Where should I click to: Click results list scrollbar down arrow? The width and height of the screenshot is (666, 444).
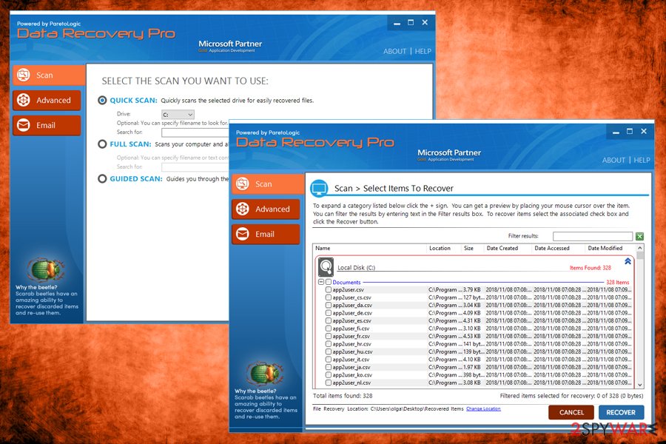pyautogui.click(x=640, y=385)
